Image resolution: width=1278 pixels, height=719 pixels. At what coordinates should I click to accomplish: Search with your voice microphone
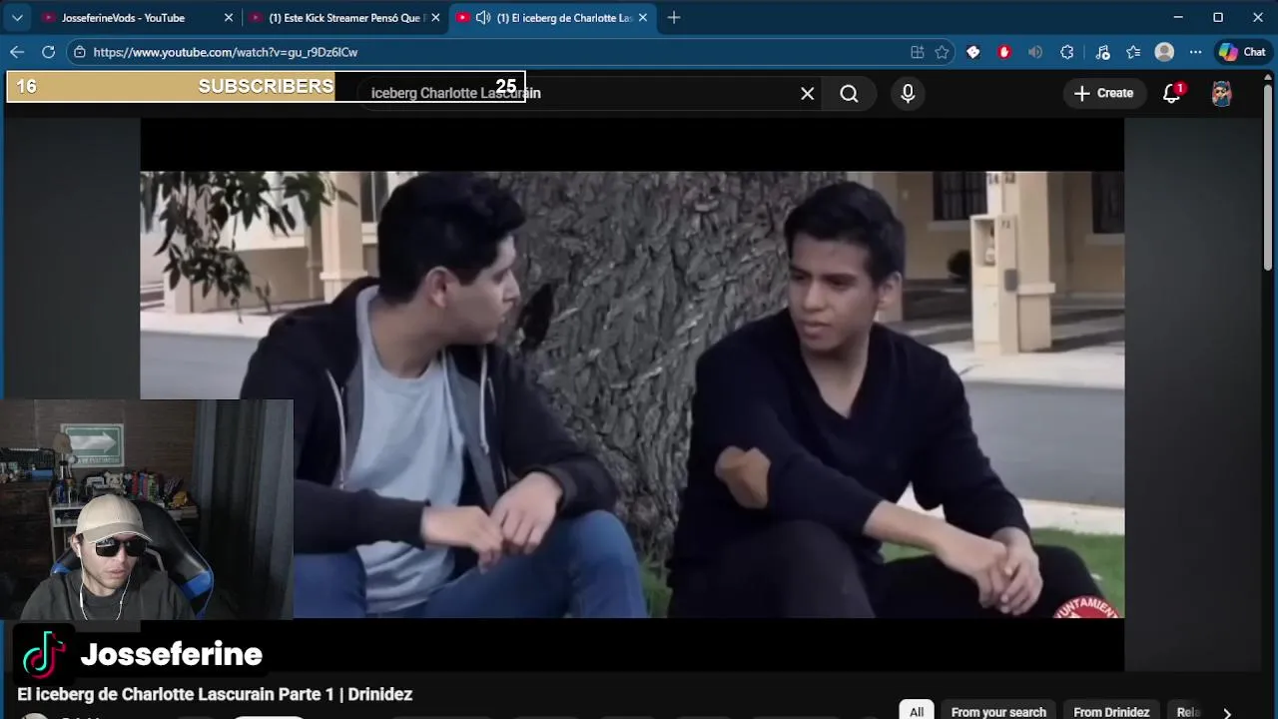[908, 93]
